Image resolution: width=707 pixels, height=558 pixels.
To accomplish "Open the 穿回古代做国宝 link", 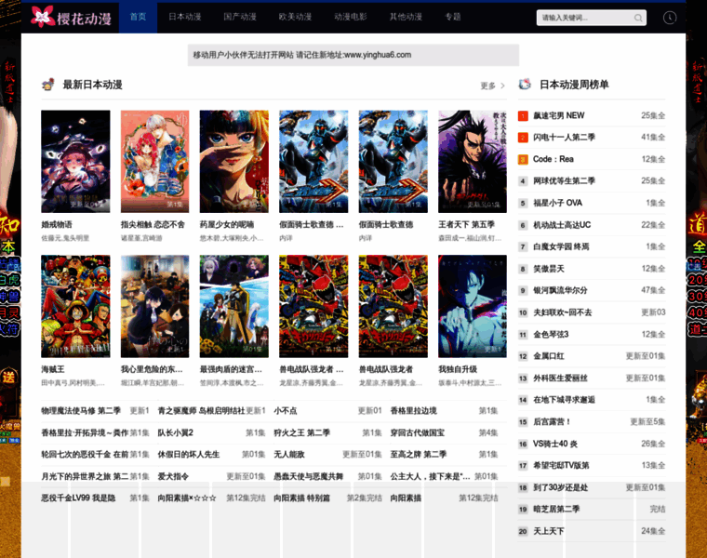I will click(x=417, y=432).
